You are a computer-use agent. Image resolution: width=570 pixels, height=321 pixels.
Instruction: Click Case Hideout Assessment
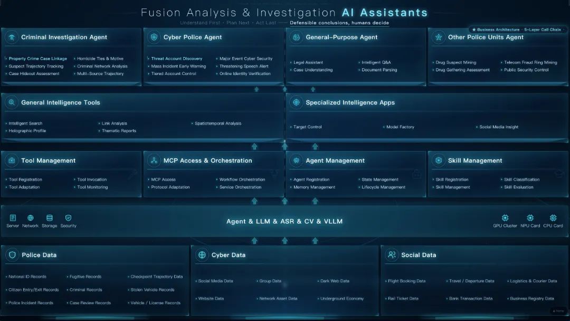coord(34,73)
